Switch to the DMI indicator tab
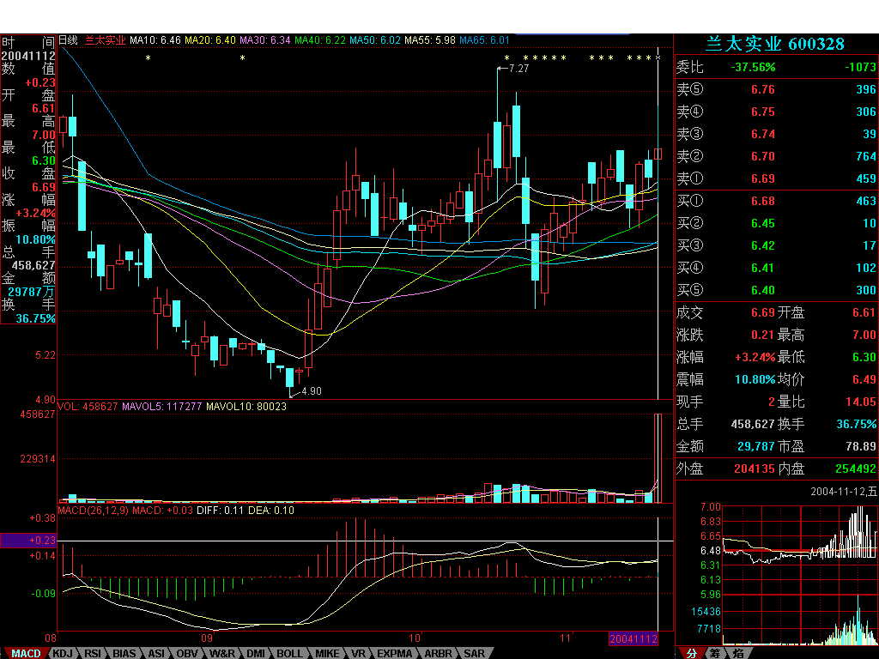Screen dimensions: 879x659 coord(256,653)
